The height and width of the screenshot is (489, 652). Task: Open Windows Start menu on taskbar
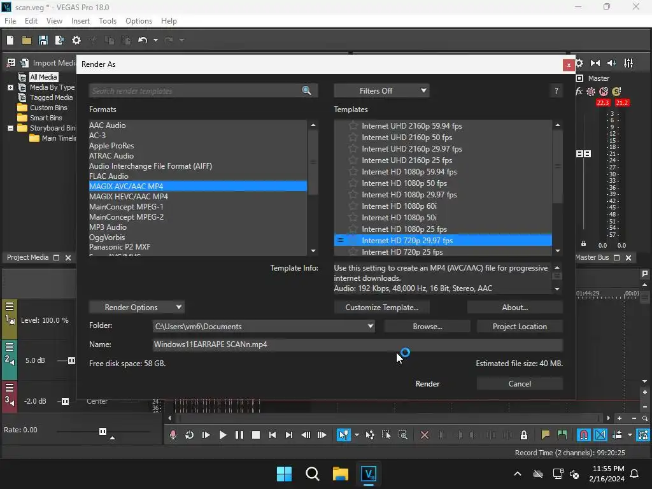(x=285, y=474)
